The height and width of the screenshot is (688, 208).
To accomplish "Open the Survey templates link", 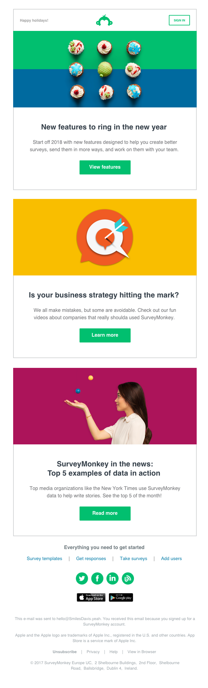I will pos(44,559).
